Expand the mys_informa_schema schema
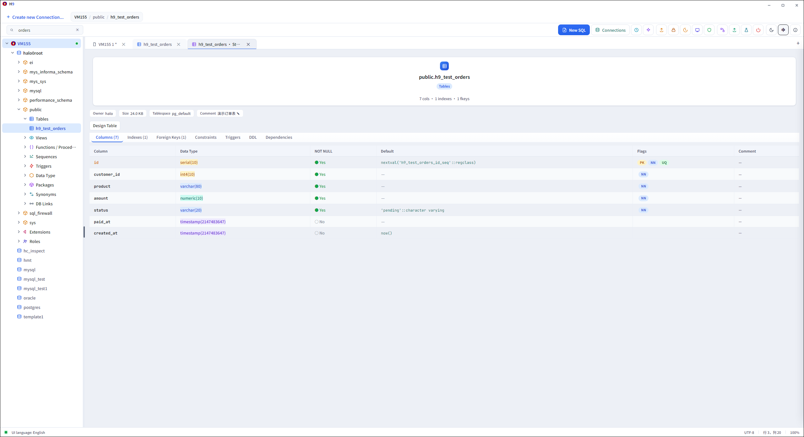The width and height of the screenshot is (804, 437). click(x=19, y=72)
